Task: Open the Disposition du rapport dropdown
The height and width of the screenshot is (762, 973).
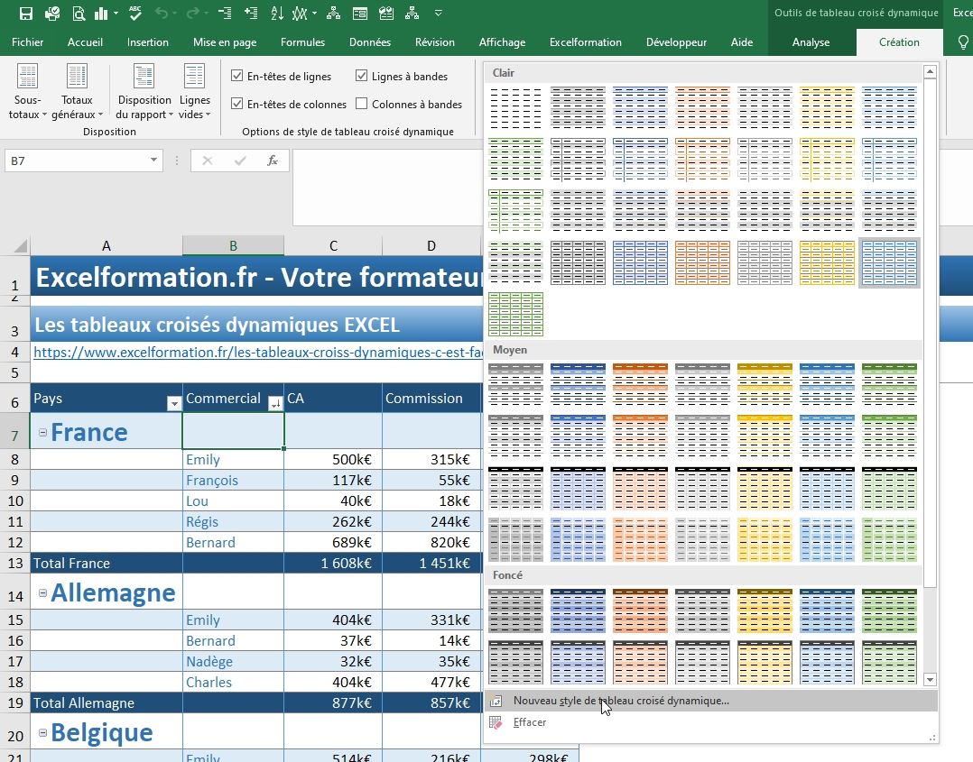Action: pos(144,92)
